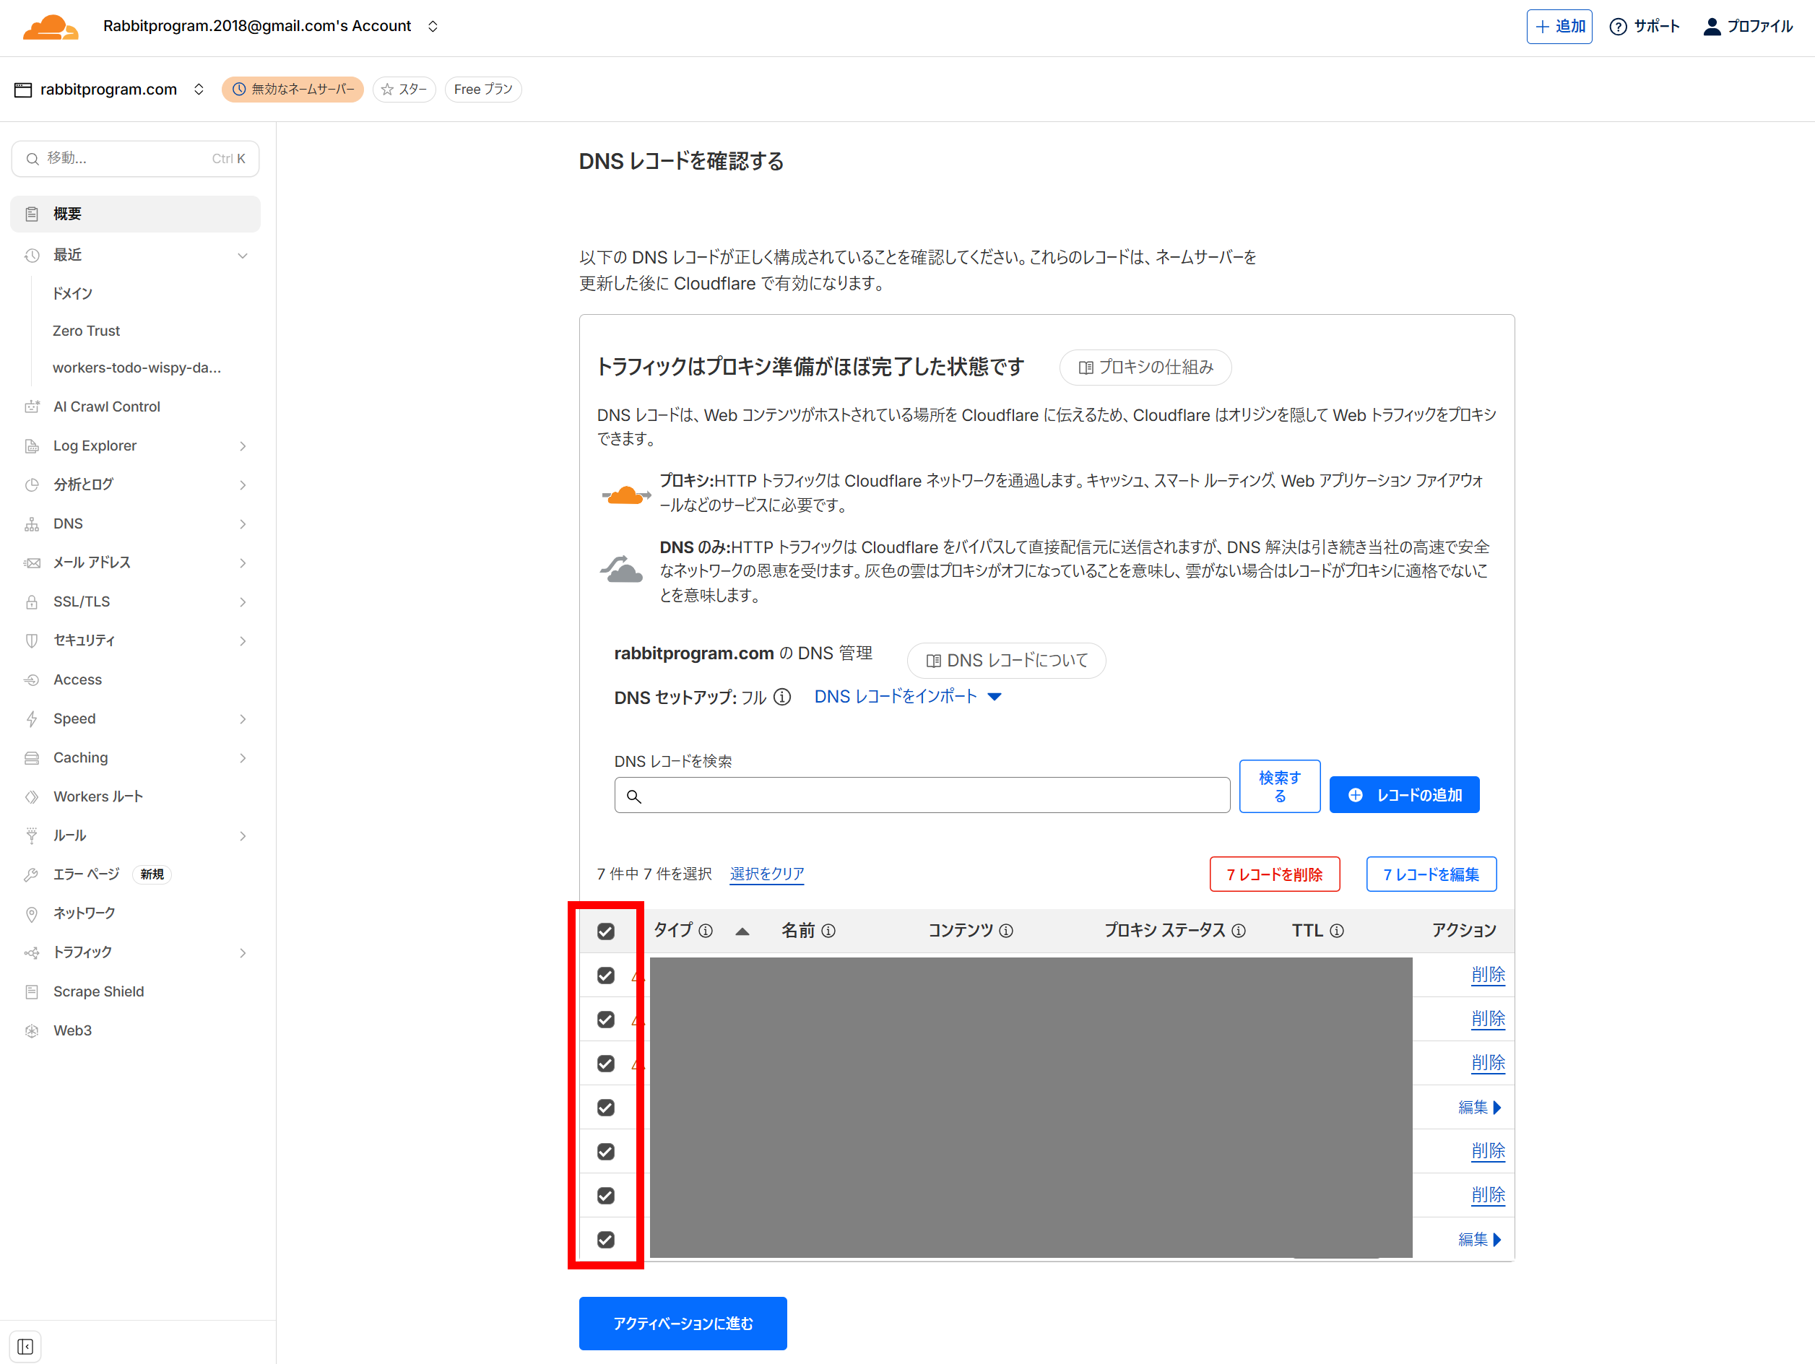The height and width of the screenshot is (1364, 1815).
Task: Click the sort arrow in タイプ column
Action: [742, 931]
